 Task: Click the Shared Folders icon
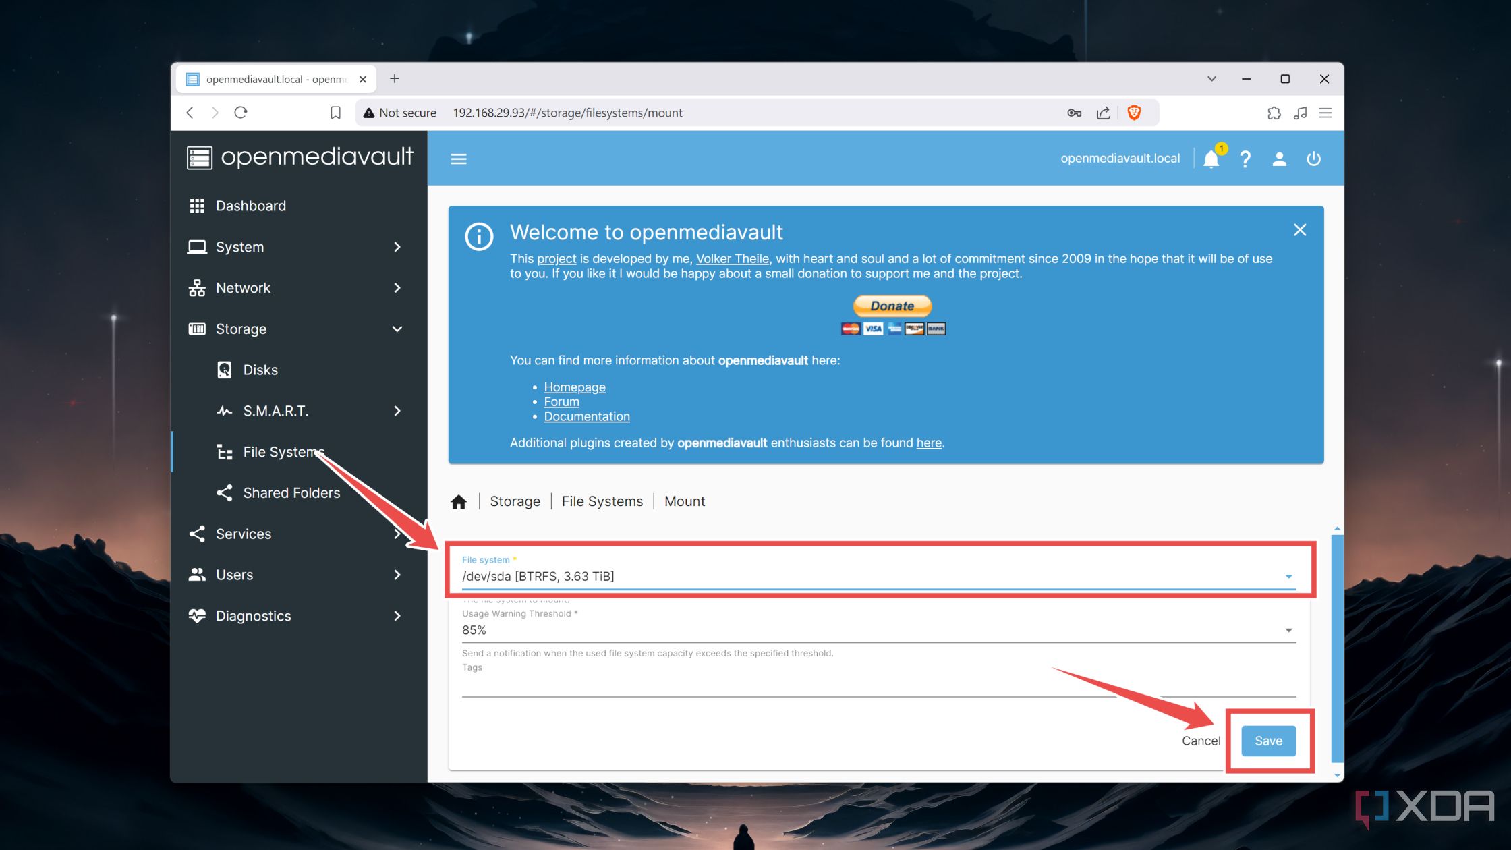[x=224, y=492]
